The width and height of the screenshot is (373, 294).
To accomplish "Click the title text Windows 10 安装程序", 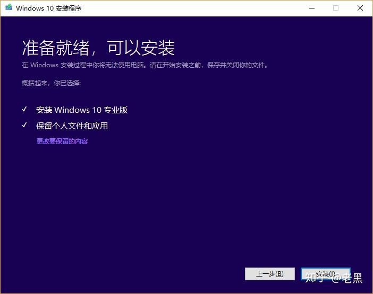I will pyautogui.click(x=49, y=8).
